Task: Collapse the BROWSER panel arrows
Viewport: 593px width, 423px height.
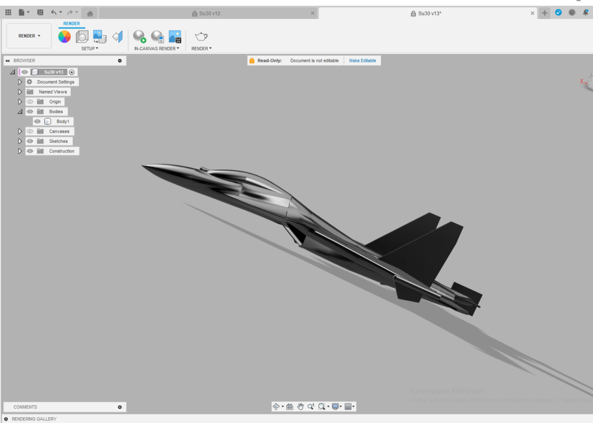Action: coord(7,61)
